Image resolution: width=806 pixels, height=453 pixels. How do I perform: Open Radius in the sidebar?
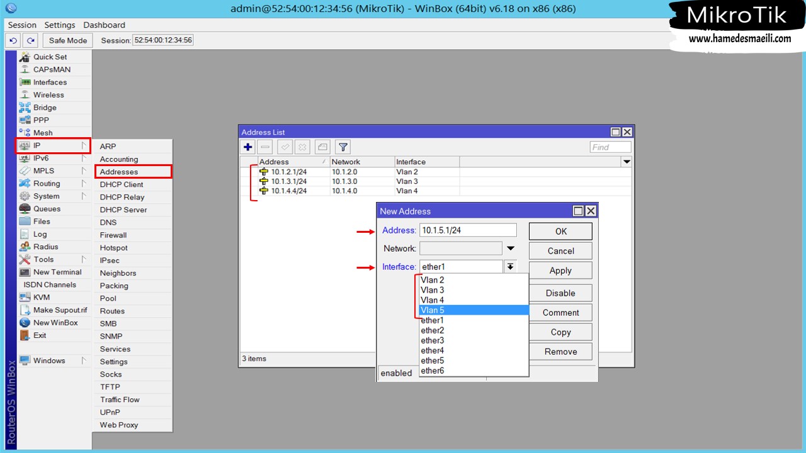(45, 247)
